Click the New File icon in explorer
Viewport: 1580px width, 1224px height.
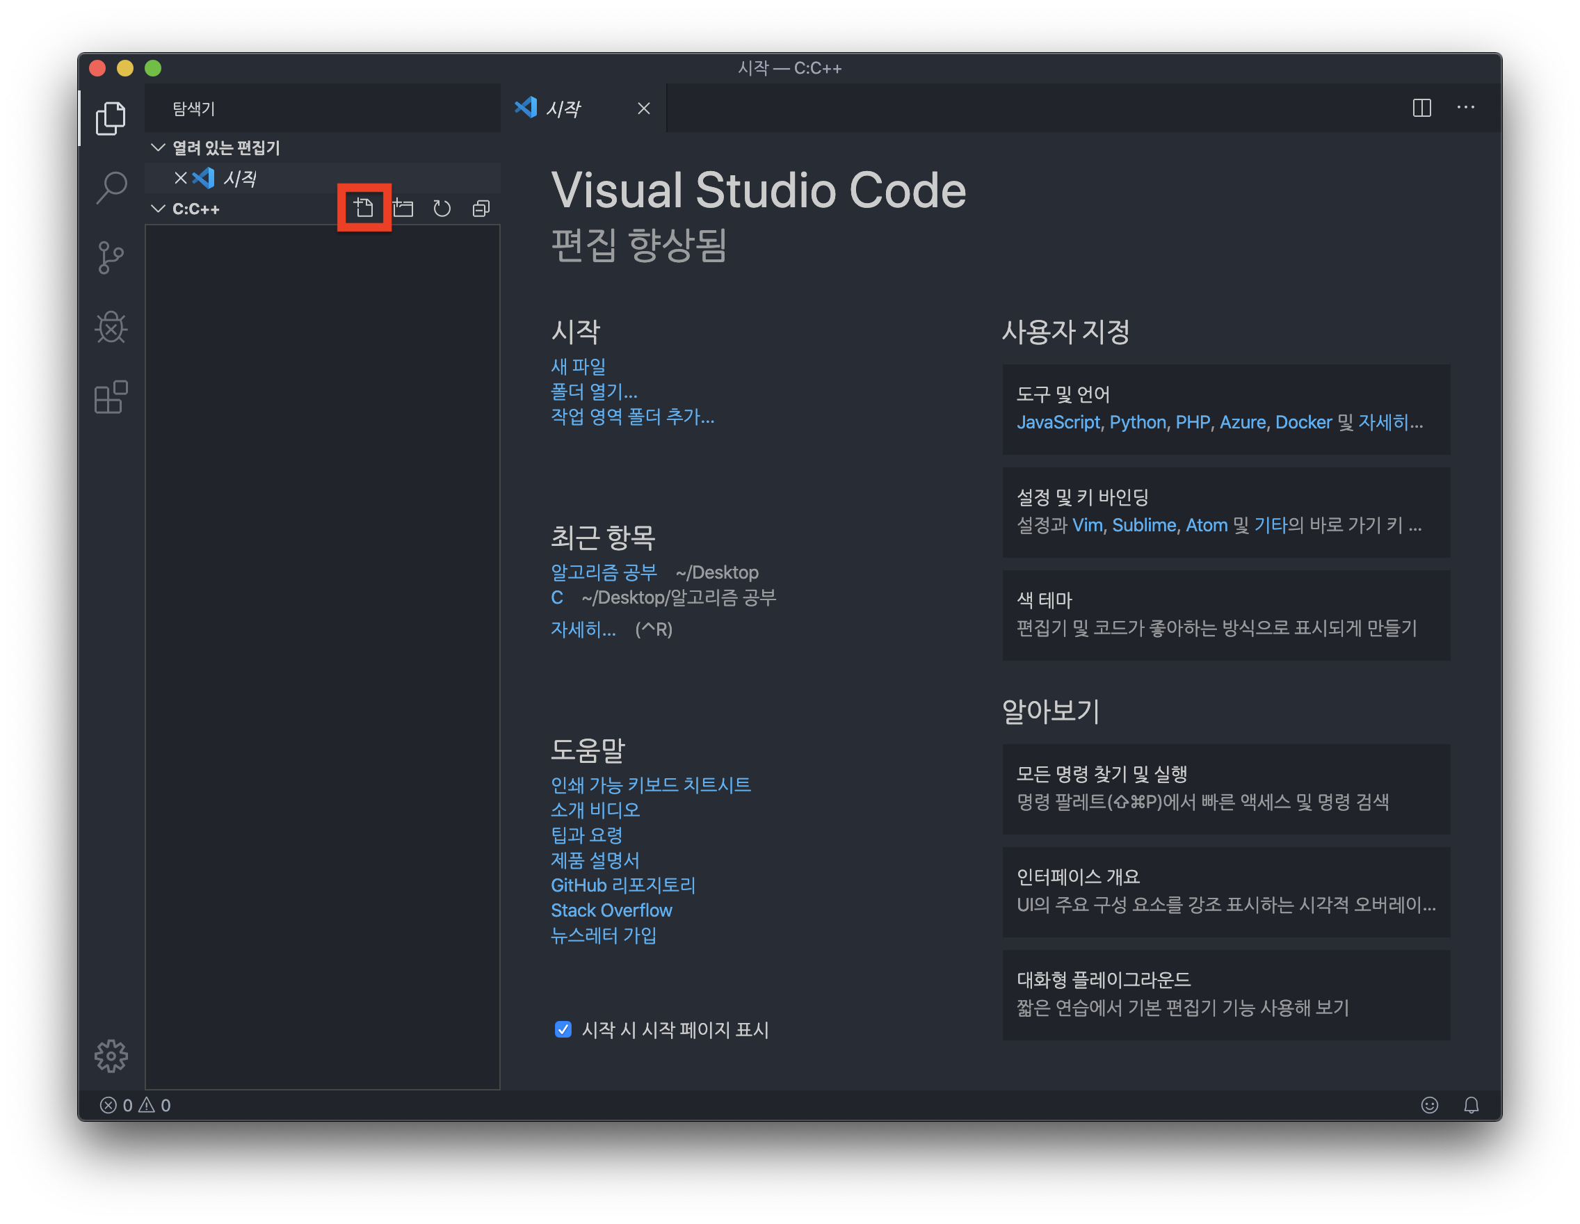tap(364, 209)
